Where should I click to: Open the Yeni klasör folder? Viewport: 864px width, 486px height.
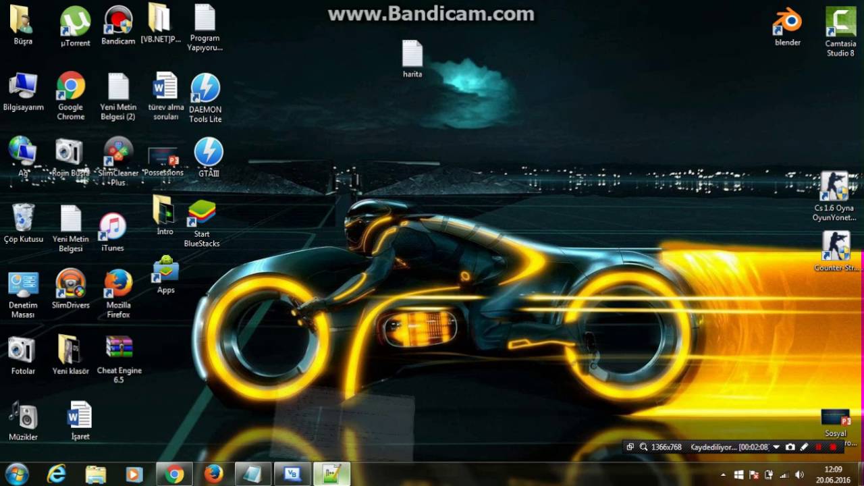(70, 354)
